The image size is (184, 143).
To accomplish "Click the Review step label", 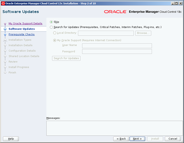I will tap(13, 61).
